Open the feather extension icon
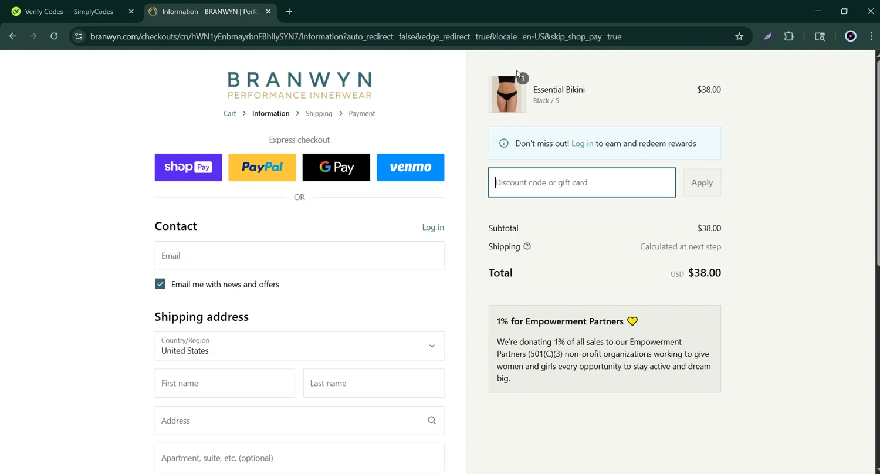The height and width of the screenshot is (474, 880). tap(768, 36)
